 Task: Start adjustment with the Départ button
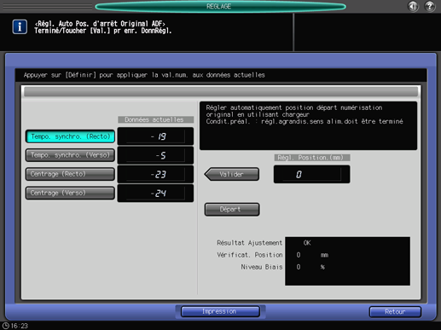point(232,210)
